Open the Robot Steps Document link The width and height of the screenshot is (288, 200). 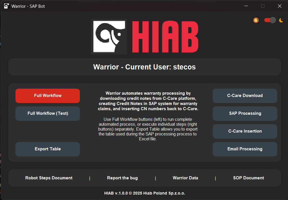(x=49, y=178)
